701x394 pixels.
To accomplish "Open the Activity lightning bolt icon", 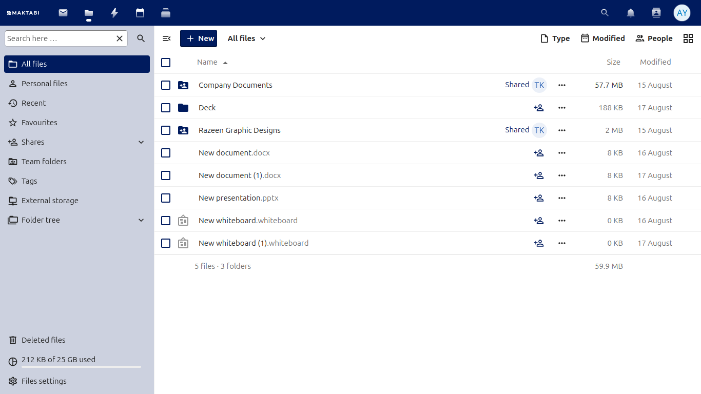I will [114, 13].
